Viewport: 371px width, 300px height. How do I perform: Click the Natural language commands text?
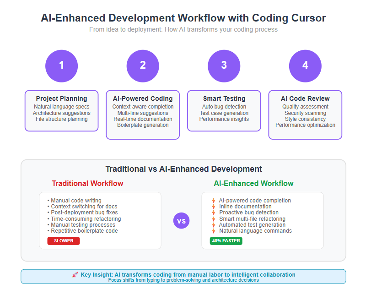click(255, 230)
